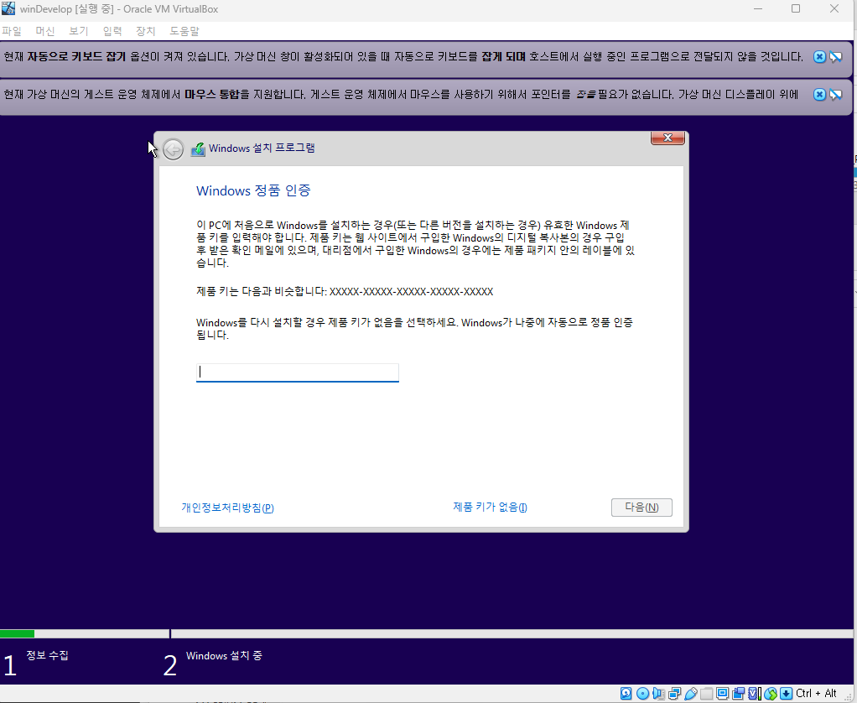This screenshot has width=857, height=703.
Task: Suppress the mouse integration notification permanently
Action: click(836, 95)
